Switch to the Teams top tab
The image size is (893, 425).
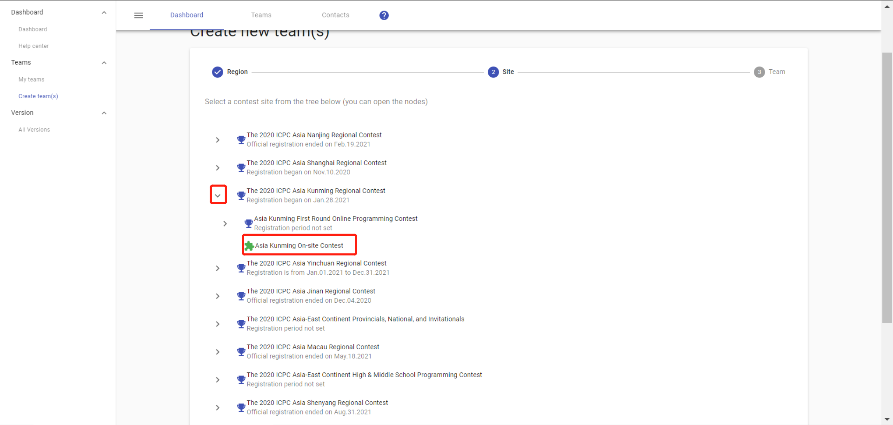(x=261, y=15)
